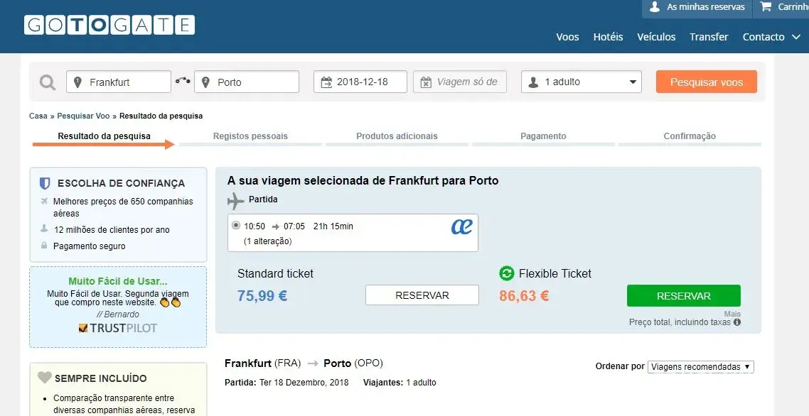This screenshot has height=416, width=809.
Task: Select the 10:50 flight radio button
Action: coord(236,226)
